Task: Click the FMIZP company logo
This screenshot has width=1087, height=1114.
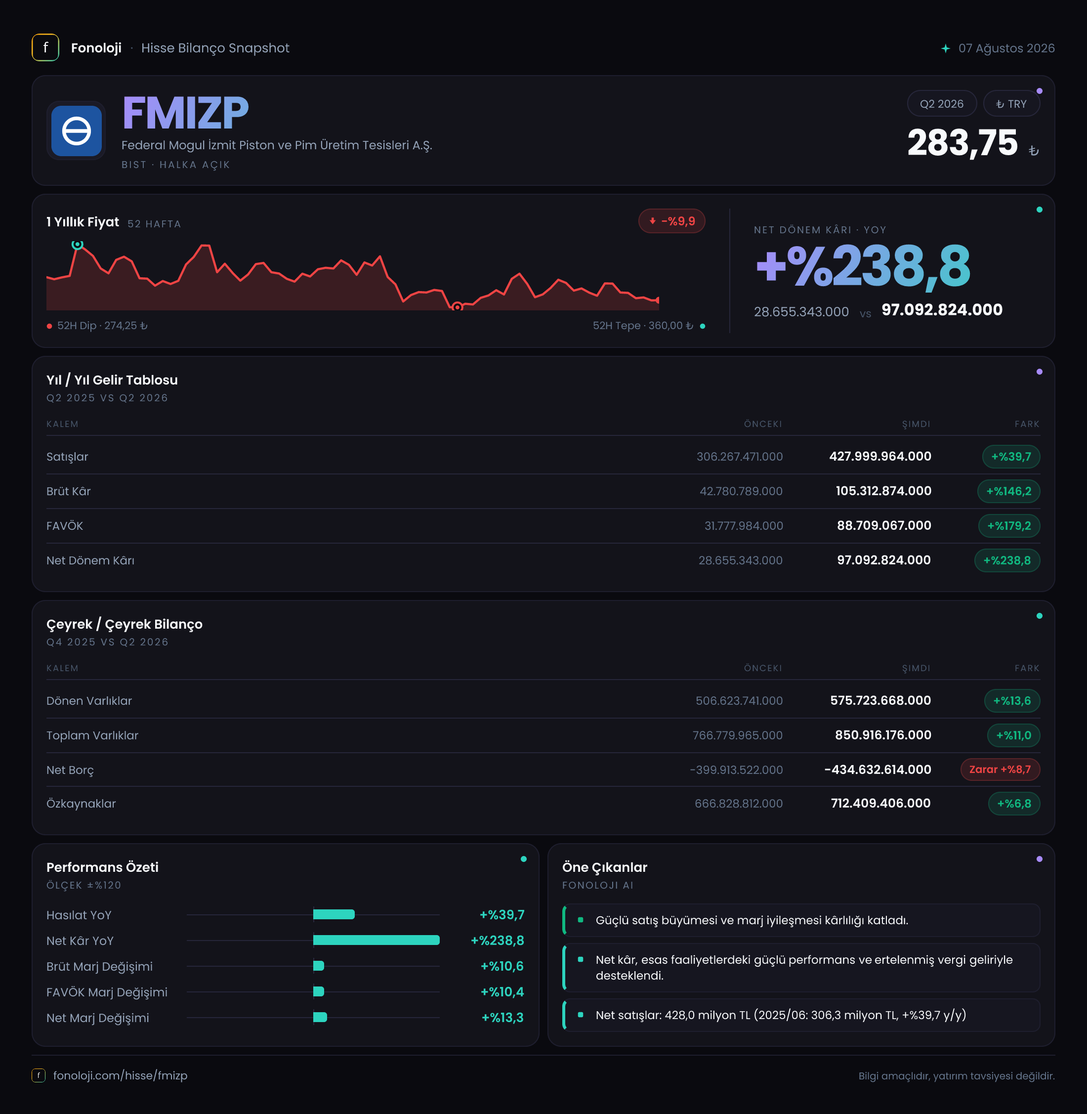Action: 77,131
